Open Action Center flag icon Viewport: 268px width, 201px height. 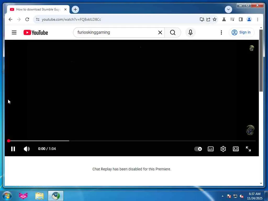click(x=229, y=196)
